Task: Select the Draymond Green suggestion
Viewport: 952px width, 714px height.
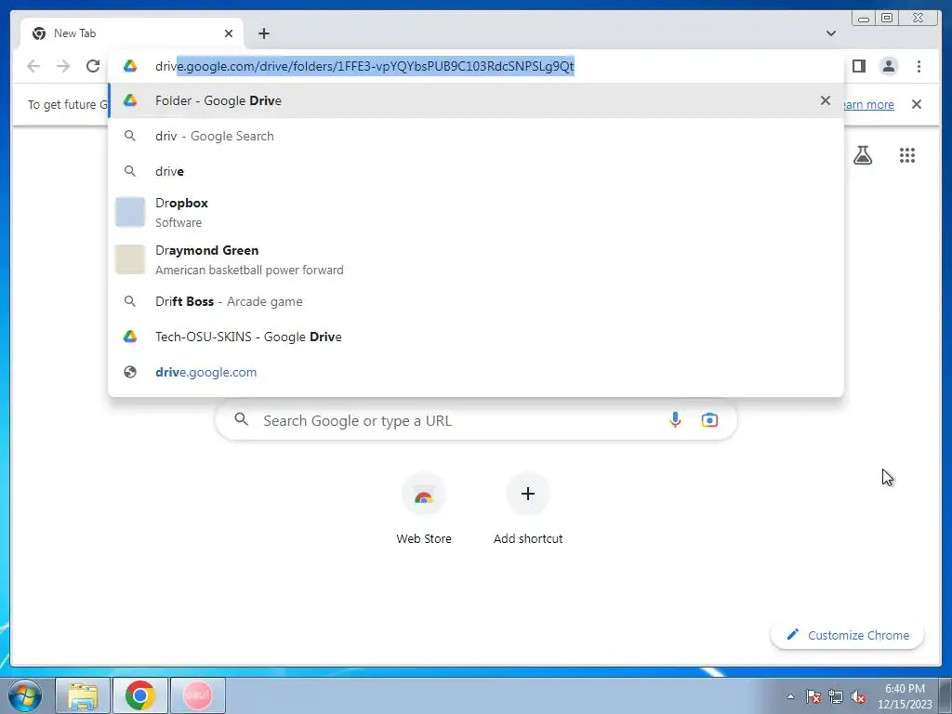Action: [476, 259]
